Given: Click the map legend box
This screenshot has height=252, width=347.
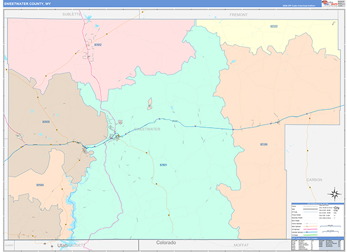Looking at the screenshot, I should click(x=318, y=220).
